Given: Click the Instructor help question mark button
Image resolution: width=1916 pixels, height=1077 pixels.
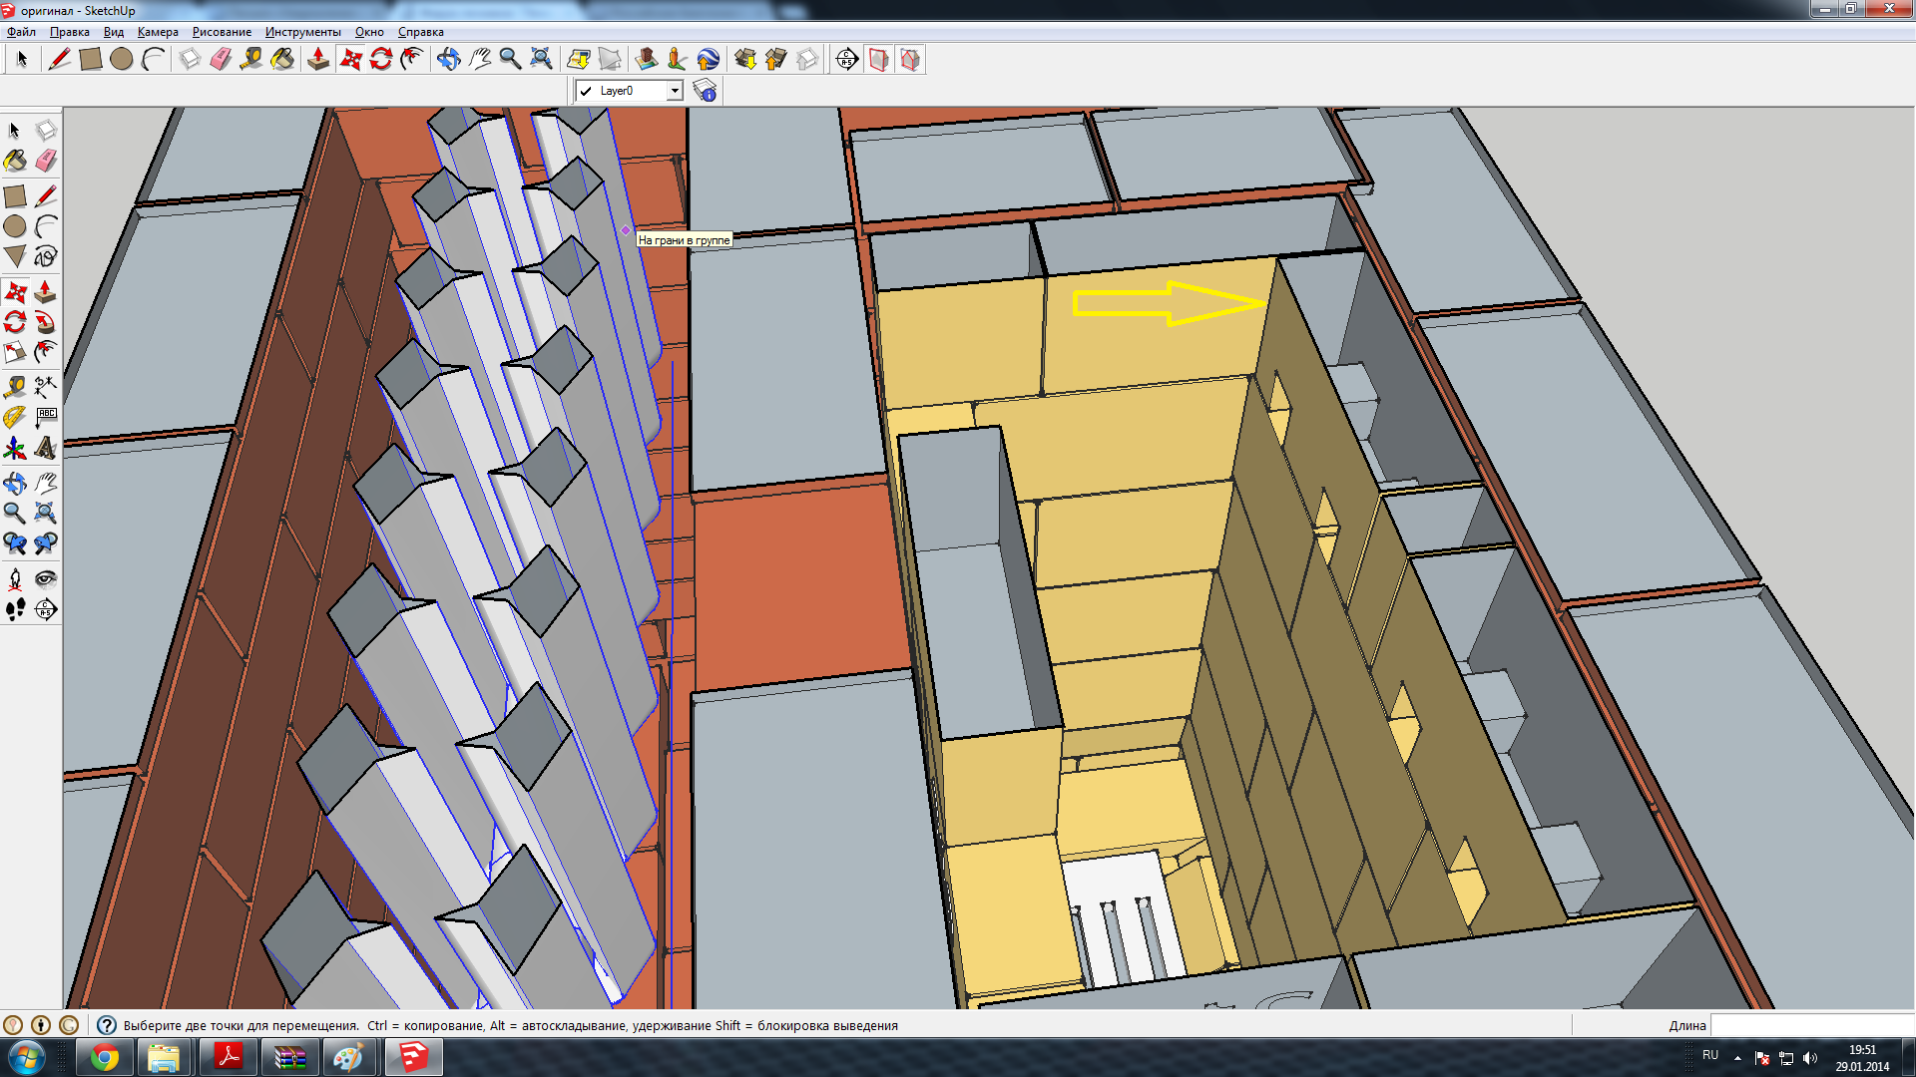Looking at the screenshot, I should 107,1025.
